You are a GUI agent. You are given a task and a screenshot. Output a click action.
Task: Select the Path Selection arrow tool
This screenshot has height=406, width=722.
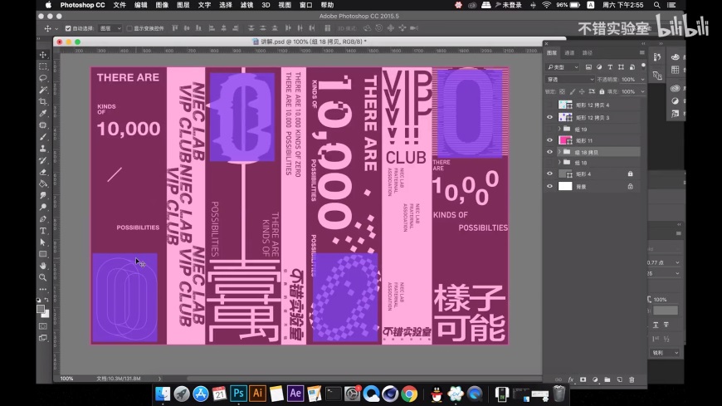pyautogui.click(x=43, y=242)
